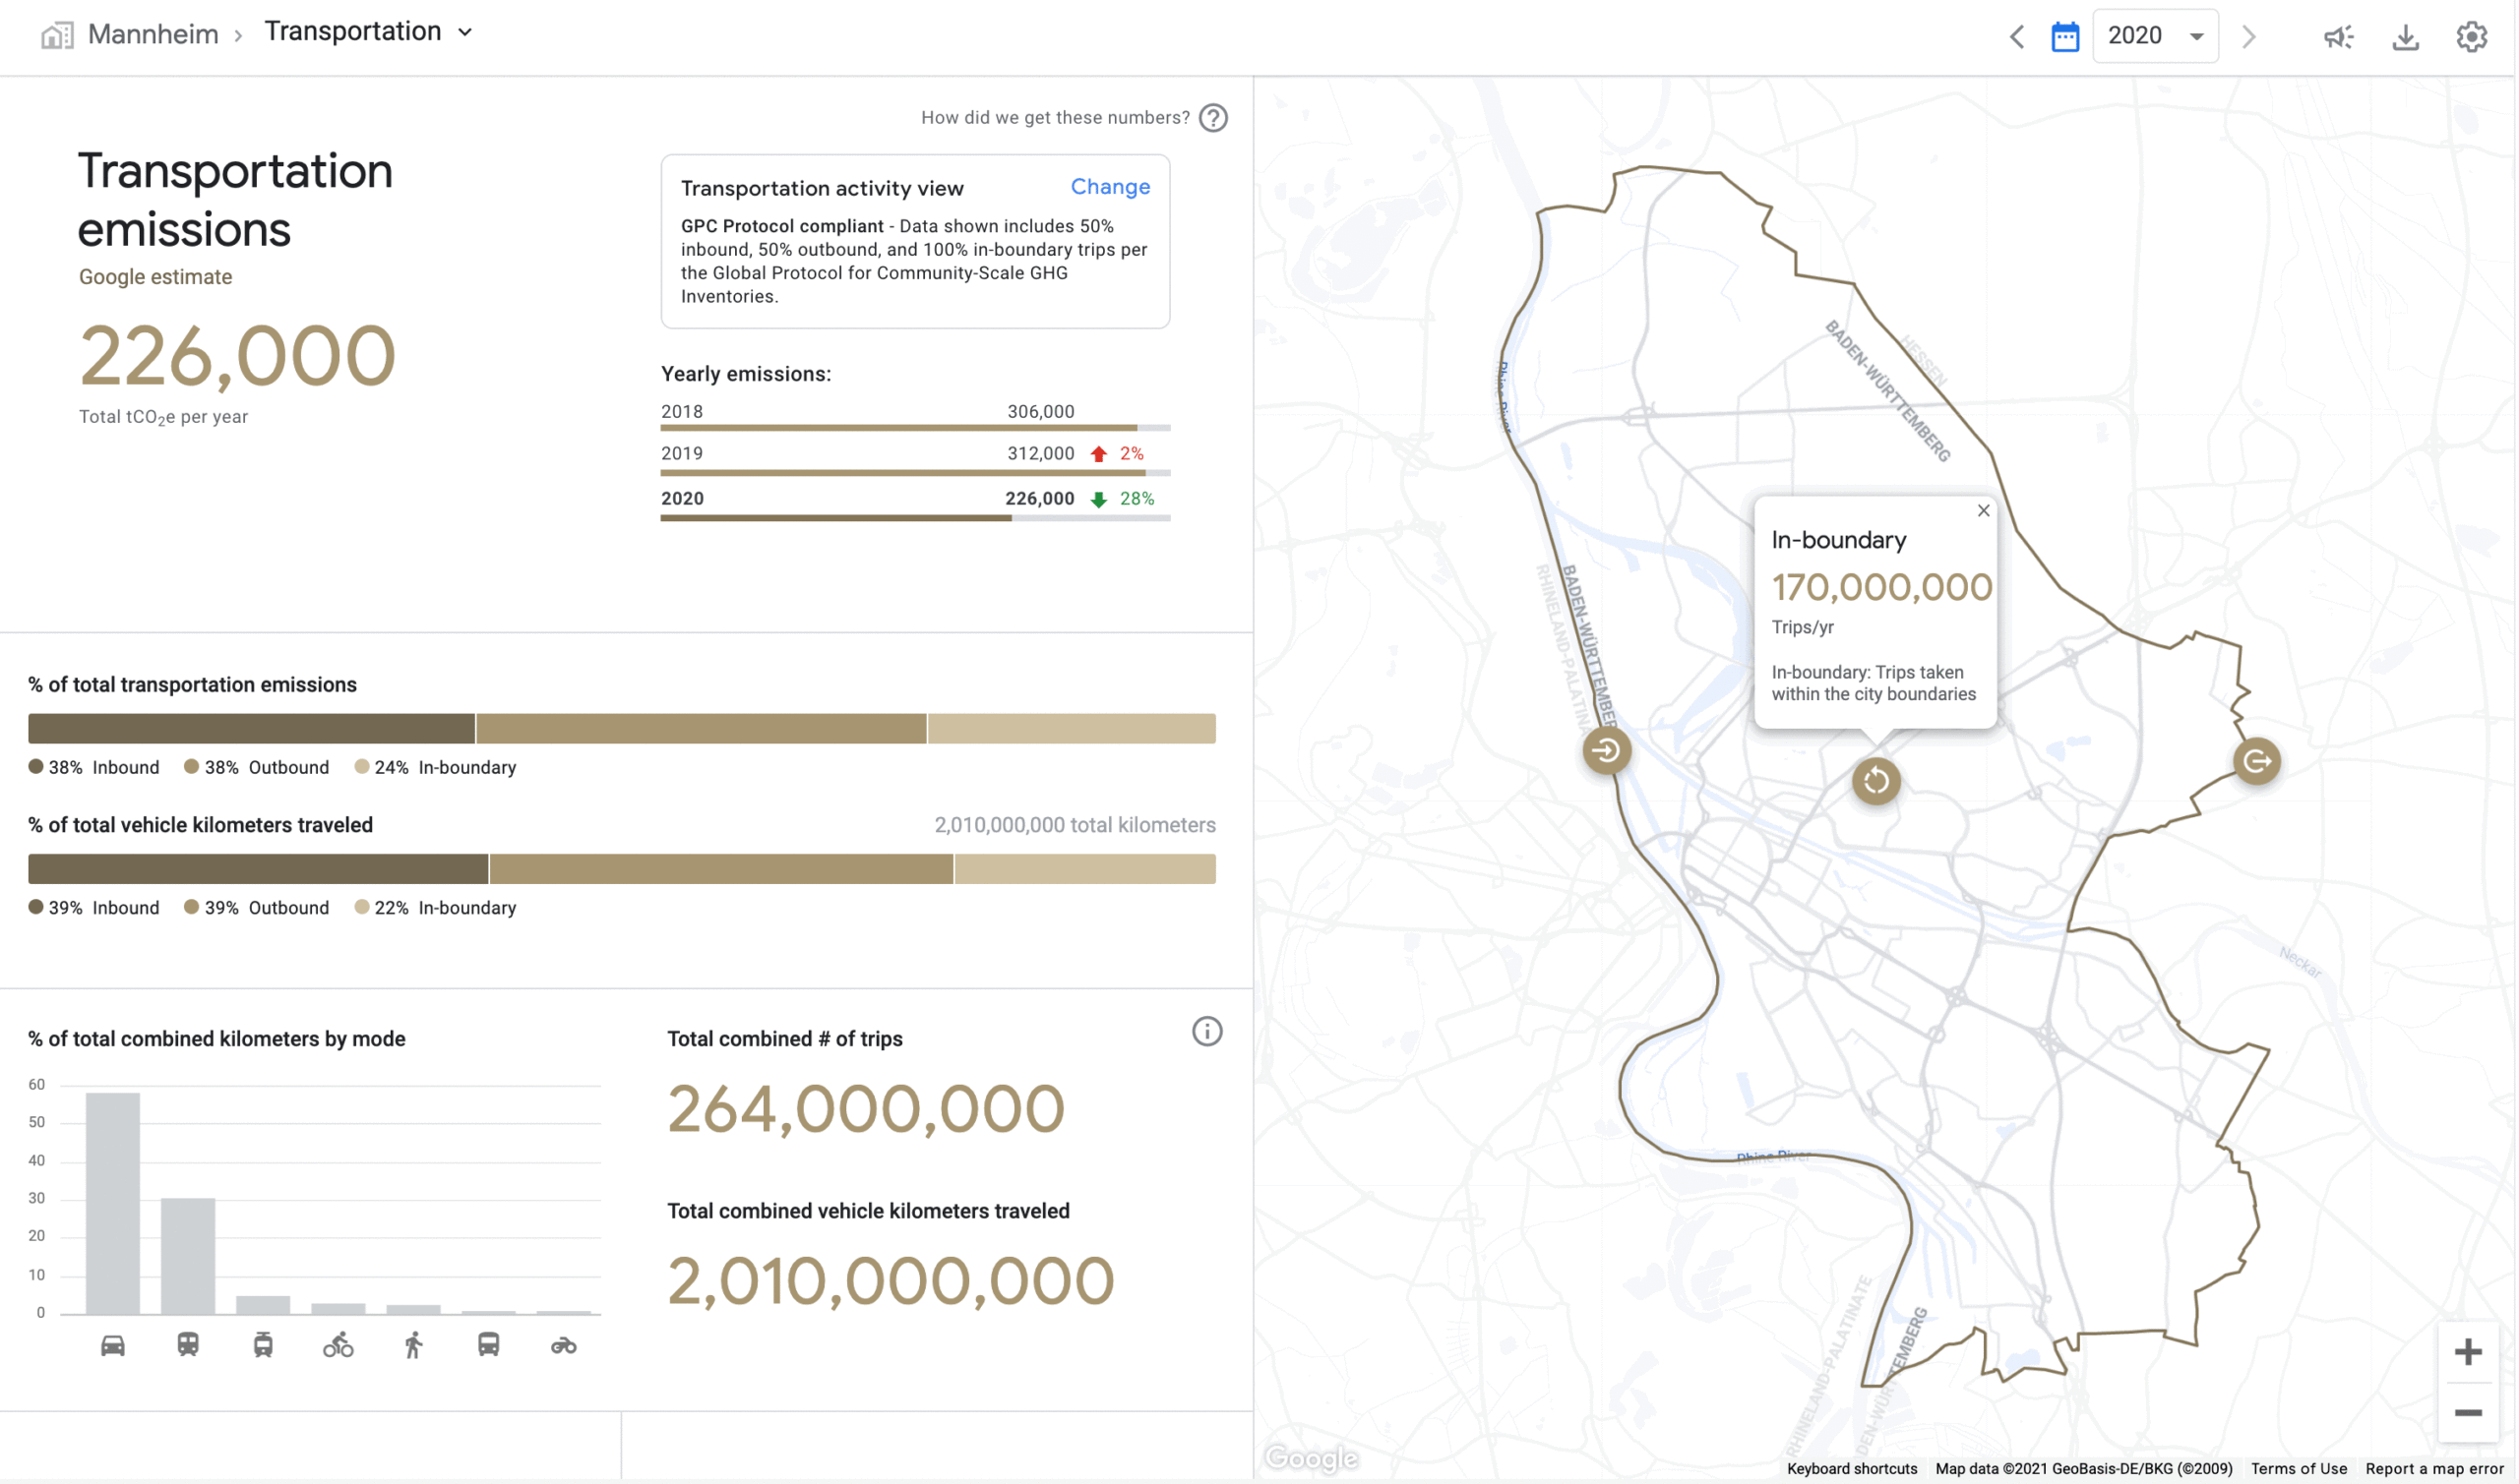Screen dimensions: 2519x1484
Task: Click the info icon beside trips total
Action: (x=1206, y=1031)
